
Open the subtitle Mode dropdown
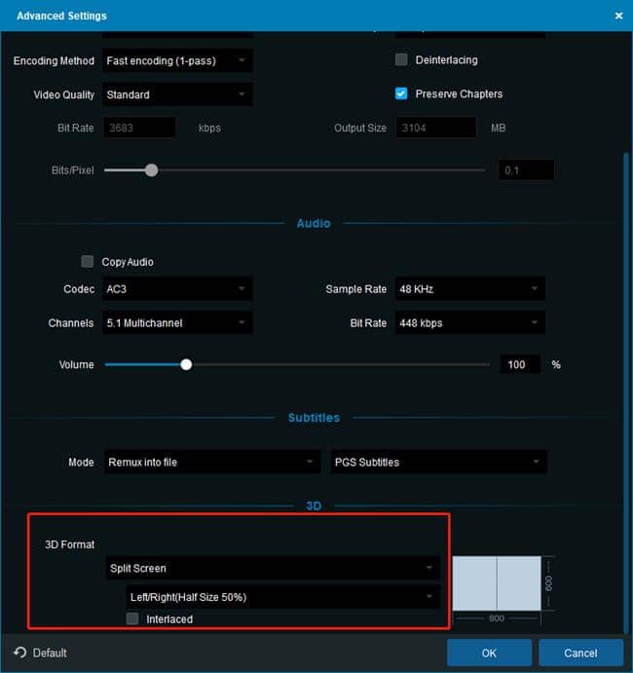(212, 462)
